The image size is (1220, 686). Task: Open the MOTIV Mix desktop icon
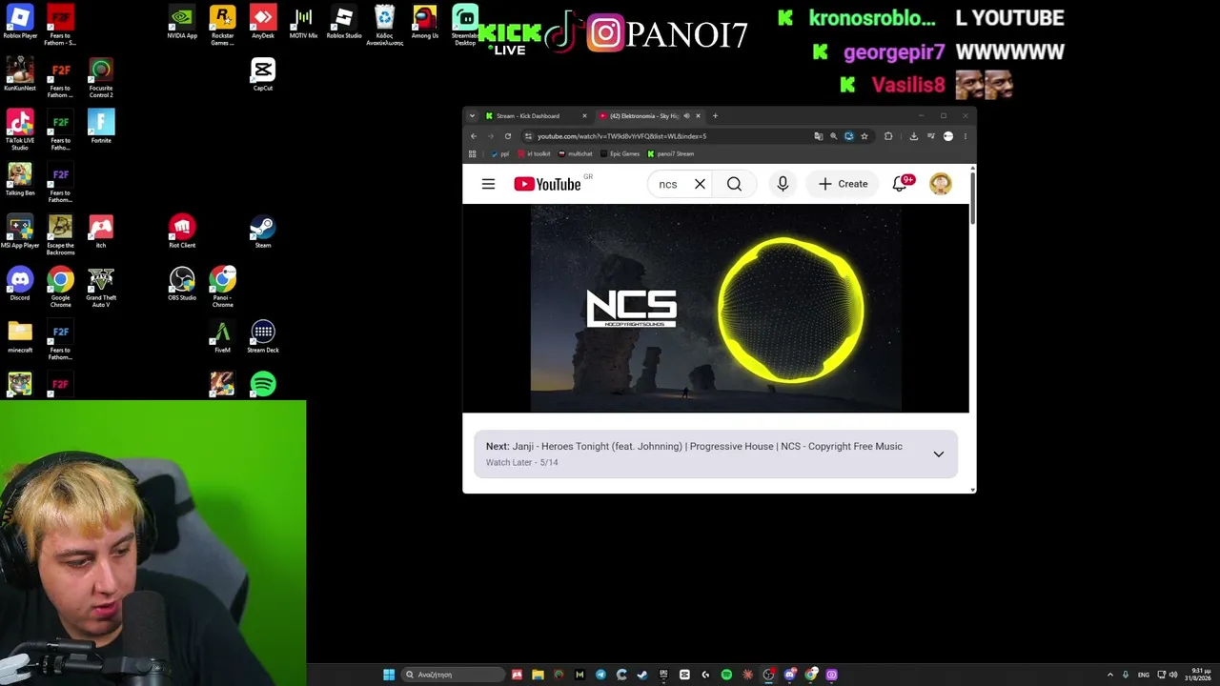[x=303, y=23]
